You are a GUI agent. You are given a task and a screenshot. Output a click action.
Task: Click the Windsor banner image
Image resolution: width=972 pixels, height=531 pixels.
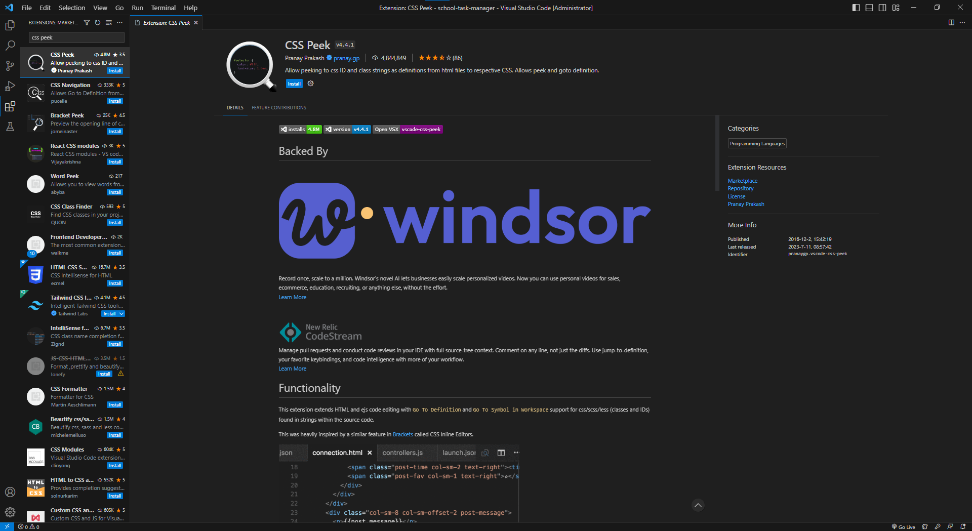click(x=465, y=221)
